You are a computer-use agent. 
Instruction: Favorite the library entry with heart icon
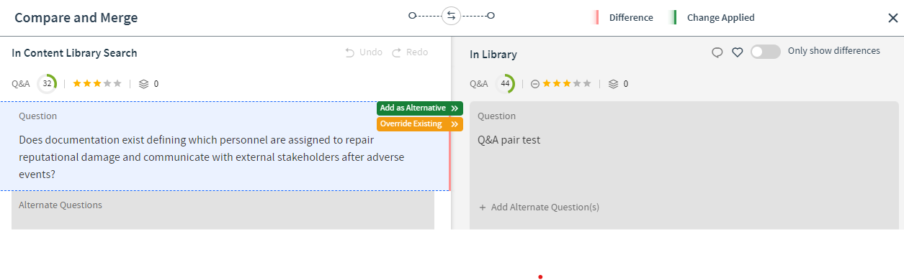737,52
